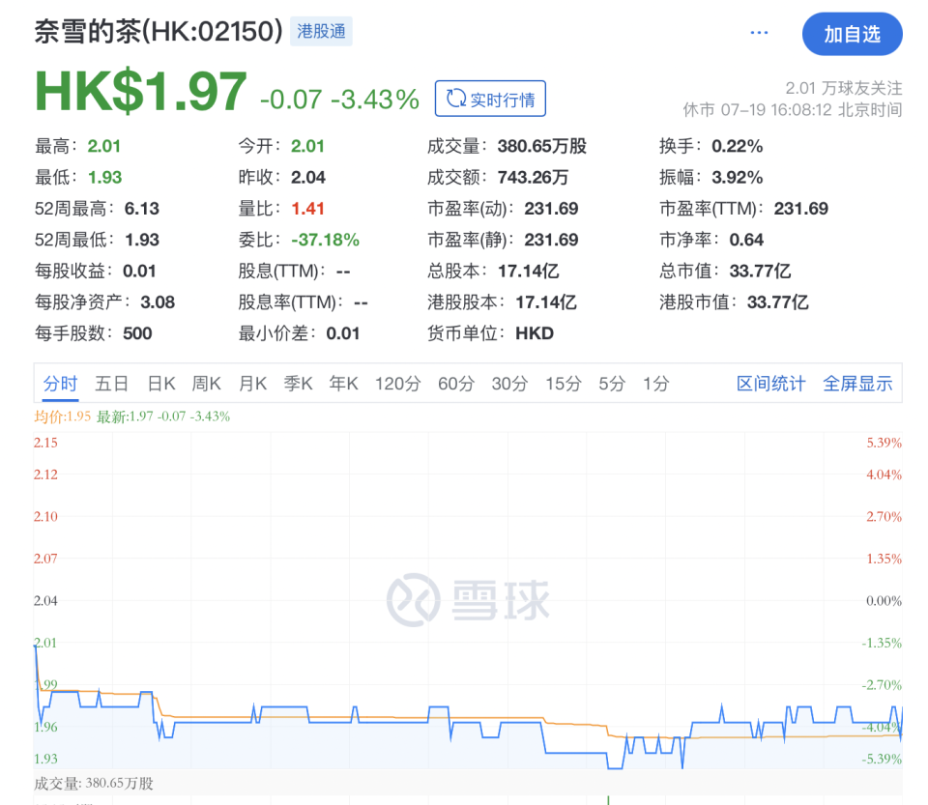The image size is (928, 805).
Task: Select the 分时 chart tab
Action: coord(60,384)
